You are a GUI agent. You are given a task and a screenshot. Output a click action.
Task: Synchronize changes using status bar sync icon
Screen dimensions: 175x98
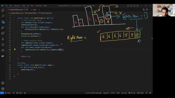13,93
